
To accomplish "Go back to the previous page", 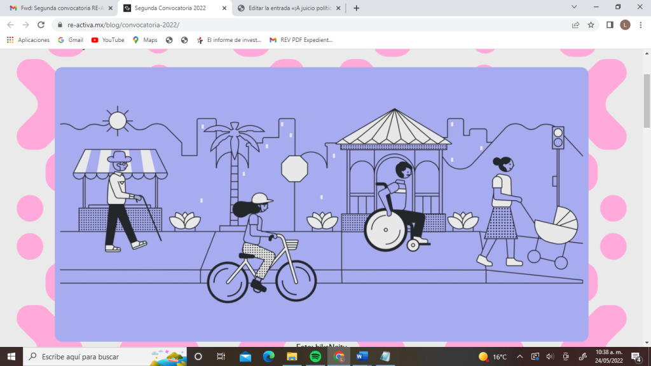I will coord(10,25).
